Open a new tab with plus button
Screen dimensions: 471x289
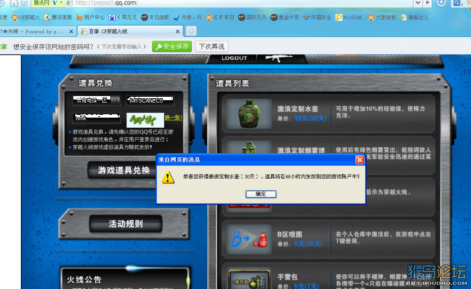pos(191,31)
